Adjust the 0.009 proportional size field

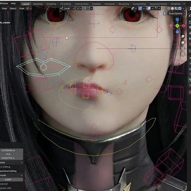pos(11,180)
